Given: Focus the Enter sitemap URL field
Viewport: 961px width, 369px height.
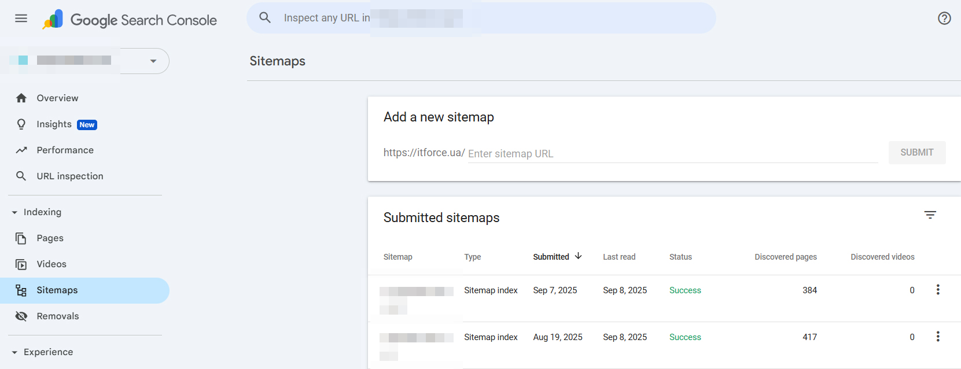Looking at the screenshot, I should point(671,154).
